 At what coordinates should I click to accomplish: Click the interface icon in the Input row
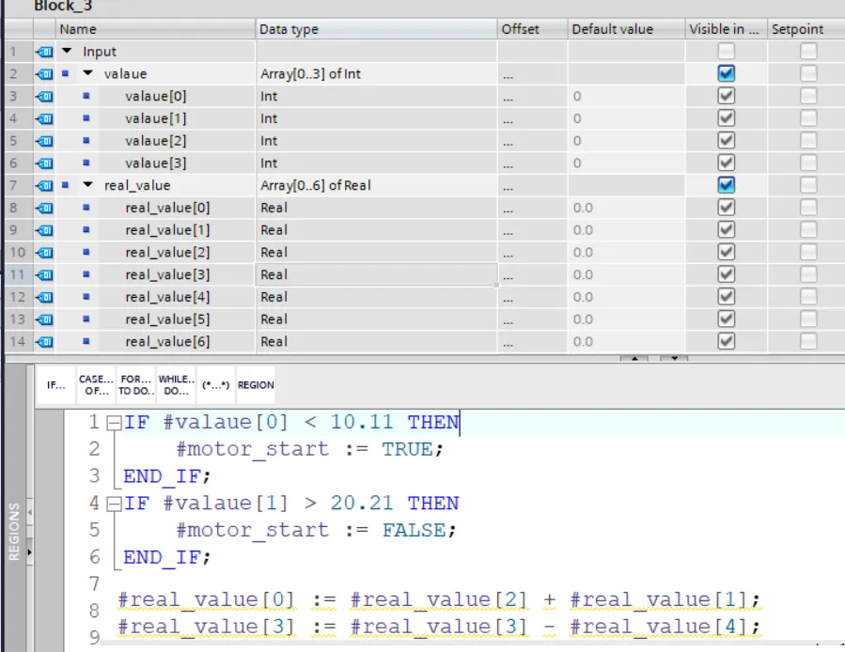pyautogui.click(x=44, y=52)
